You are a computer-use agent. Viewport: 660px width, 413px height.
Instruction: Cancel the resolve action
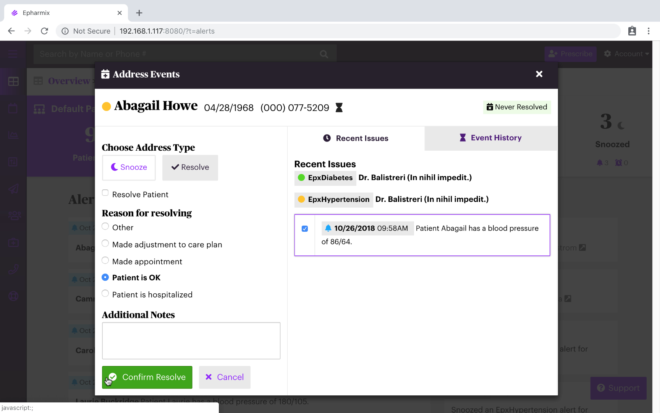pyautogui.click(x=225, y=377)
